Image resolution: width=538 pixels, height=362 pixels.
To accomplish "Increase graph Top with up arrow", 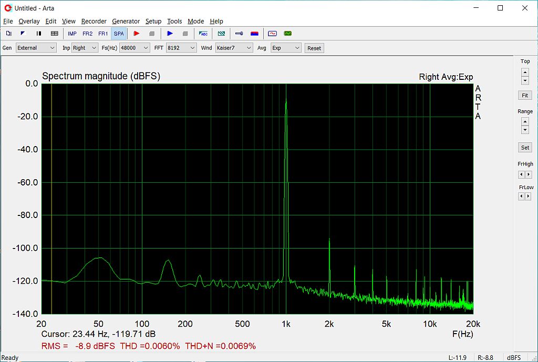I will (525, 73).
